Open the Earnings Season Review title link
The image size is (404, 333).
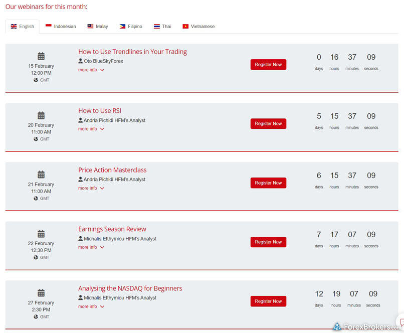(x=112, y=229)
